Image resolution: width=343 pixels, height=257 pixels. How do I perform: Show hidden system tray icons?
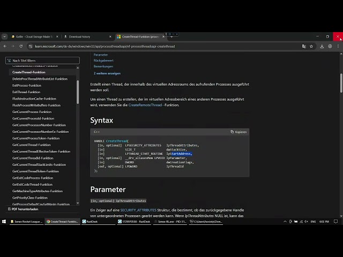point(285,221)
